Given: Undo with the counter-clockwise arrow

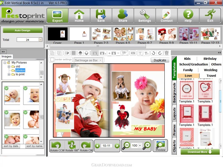Looking at the screenshot, I should click(x=153, y=53).
